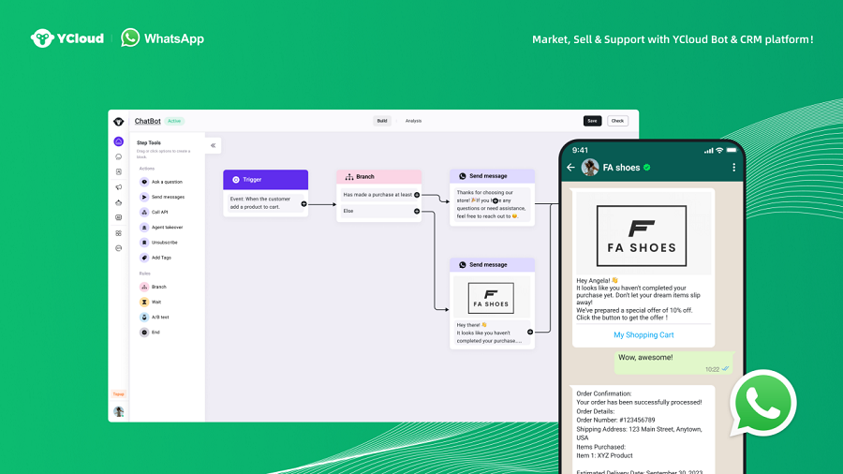The height and width of the screenshot is (474, 843).
Task: Select the End rule tool
Action: pos(150,333)
